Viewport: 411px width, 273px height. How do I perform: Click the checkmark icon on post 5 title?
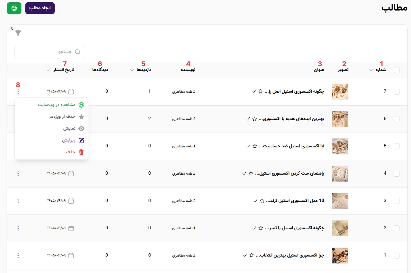[248, 146]
